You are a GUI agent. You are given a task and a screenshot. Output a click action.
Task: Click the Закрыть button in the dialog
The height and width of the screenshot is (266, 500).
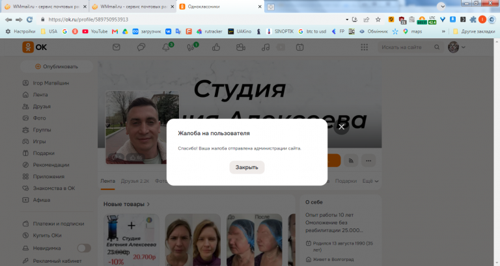pos(247,167)
